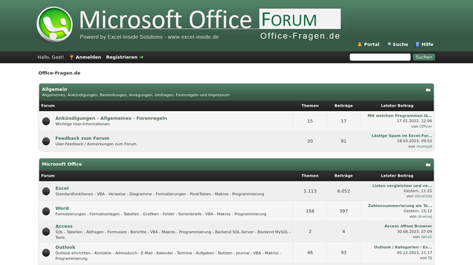Click the status icon beside Feedback zum Forum
This screenshot has height=265, width=473.
46,141
